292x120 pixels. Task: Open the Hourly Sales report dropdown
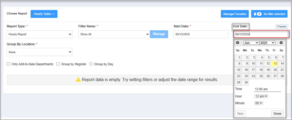(x=44, y=14)
